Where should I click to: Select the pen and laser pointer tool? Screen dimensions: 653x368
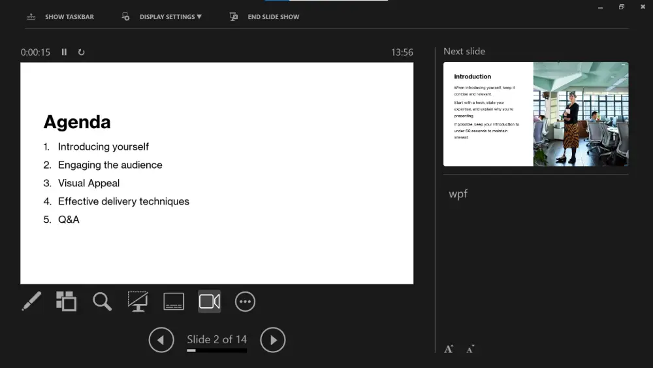[x=31, y=301]
